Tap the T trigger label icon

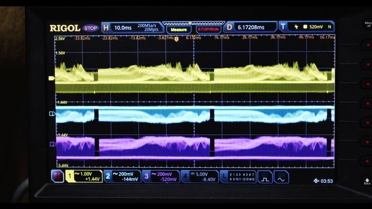[x=283, y=26]
